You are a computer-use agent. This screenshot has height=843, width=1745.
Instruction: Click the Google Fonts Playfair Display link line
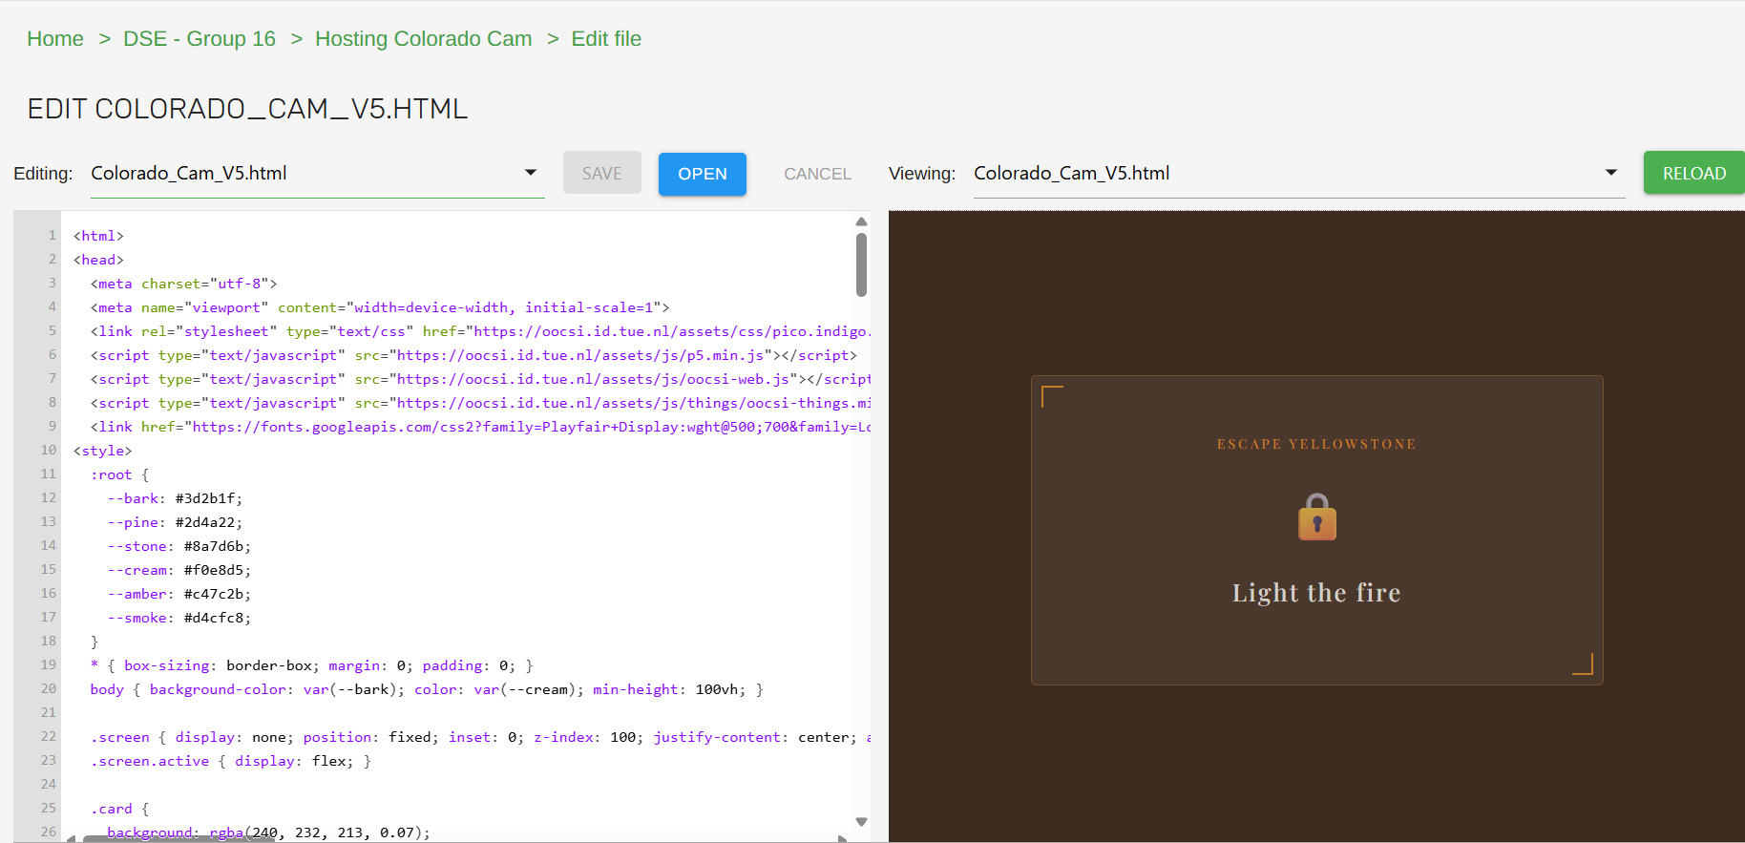click(481, 427)
